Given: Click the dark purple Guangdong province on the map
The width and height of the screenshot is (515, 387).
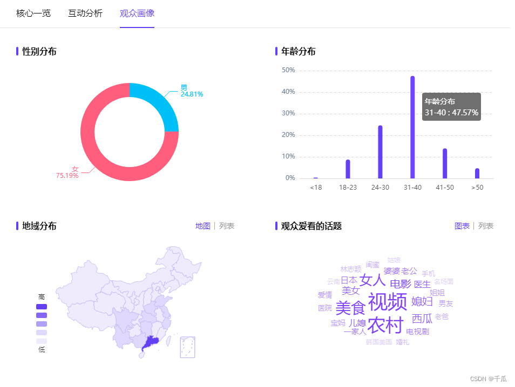Looking at the screenshot, I should [151, 343].
